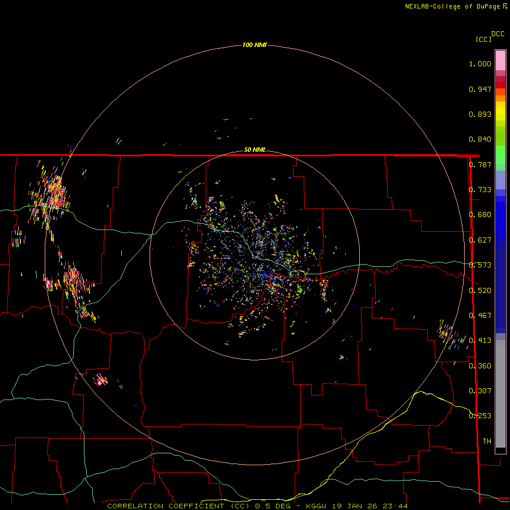Click the streaked echoes near east range ring
Image resolution: width=510 pixels, height=510 pixels.
click(x=452, y=335)
